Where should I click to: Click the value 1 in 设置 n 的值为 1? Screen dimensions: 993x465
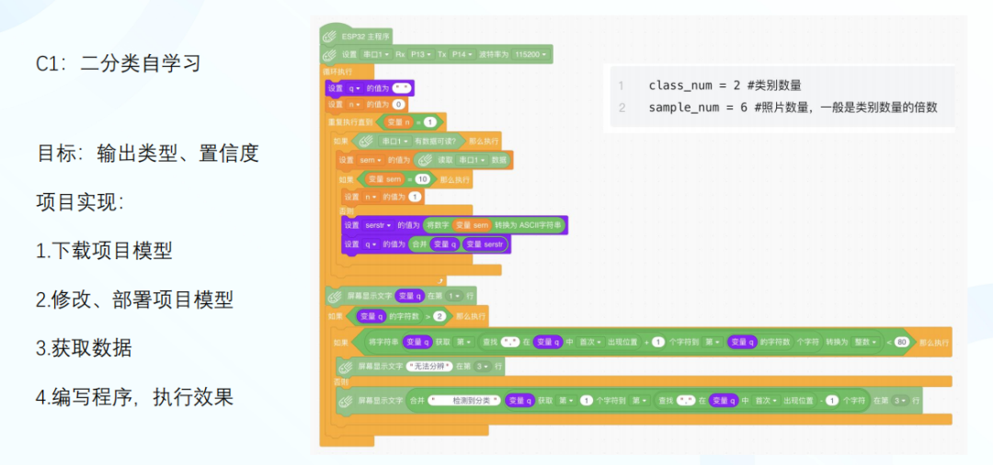[414, 197]
